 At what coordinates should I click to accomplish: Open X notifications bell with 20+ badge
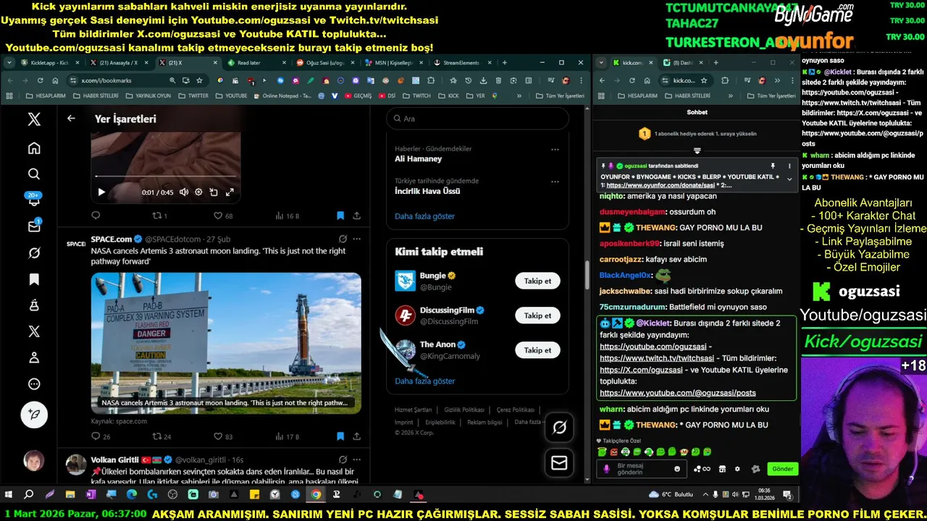(34, 200)
